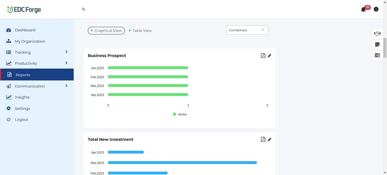The width and height of the screenshot is (387, 175).
Task: Go to the Dashboard page
Action: (x=25, y=30)
